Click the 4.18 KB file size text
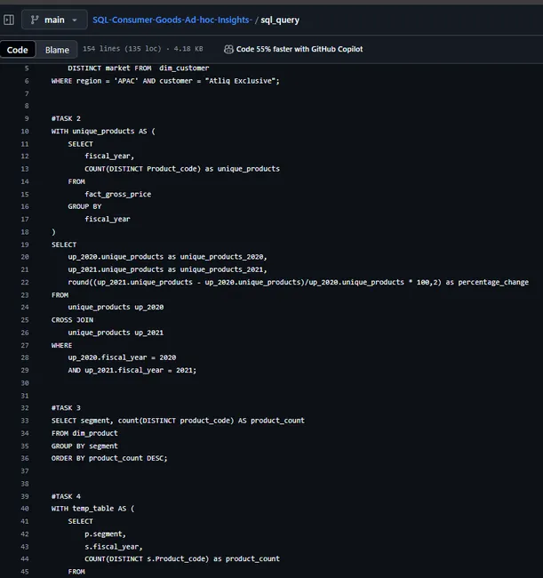Viewport: 543px width, 578px height. tap(188, 49)
